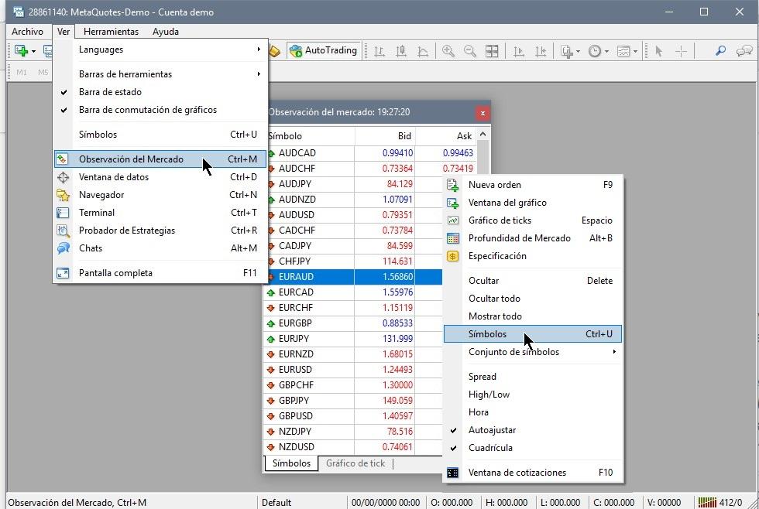Open chat bubbles icon in the toolbar
The height and width of the screenshot is (509, 759).
pyautogui.click(x=744, y=51)
